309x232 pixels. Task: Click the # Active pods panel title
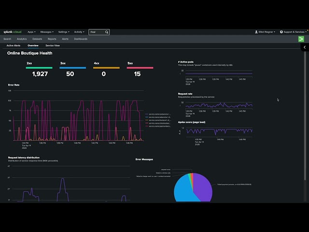pyautogui.click(x=185, y=62)
